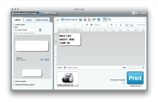
Task: Click the label text BAKER'S TWINE
Action: (x=67, y=39)
